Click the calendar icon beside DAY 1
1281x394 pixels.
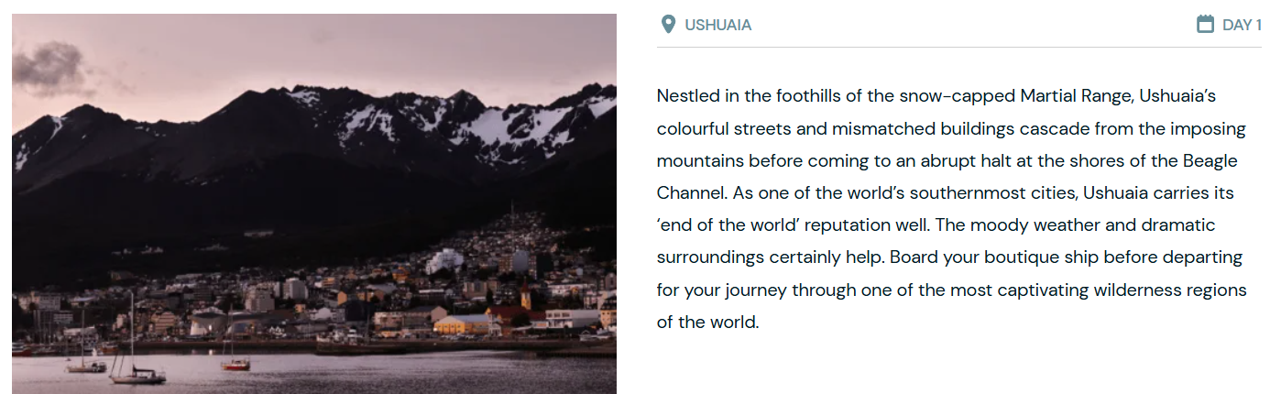1205,25
